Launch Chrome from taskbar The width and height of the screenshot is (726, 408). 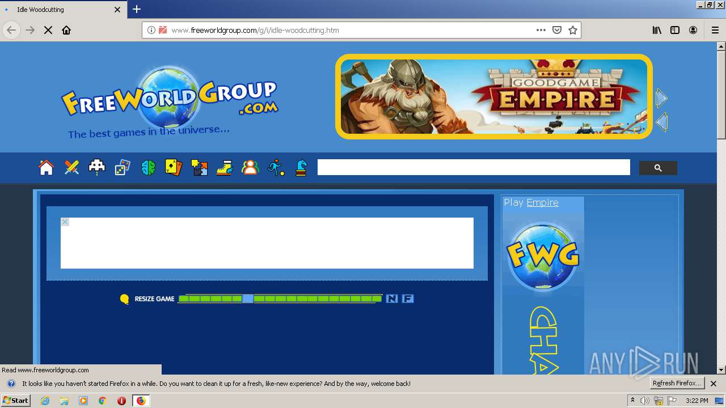pos(102,401)
